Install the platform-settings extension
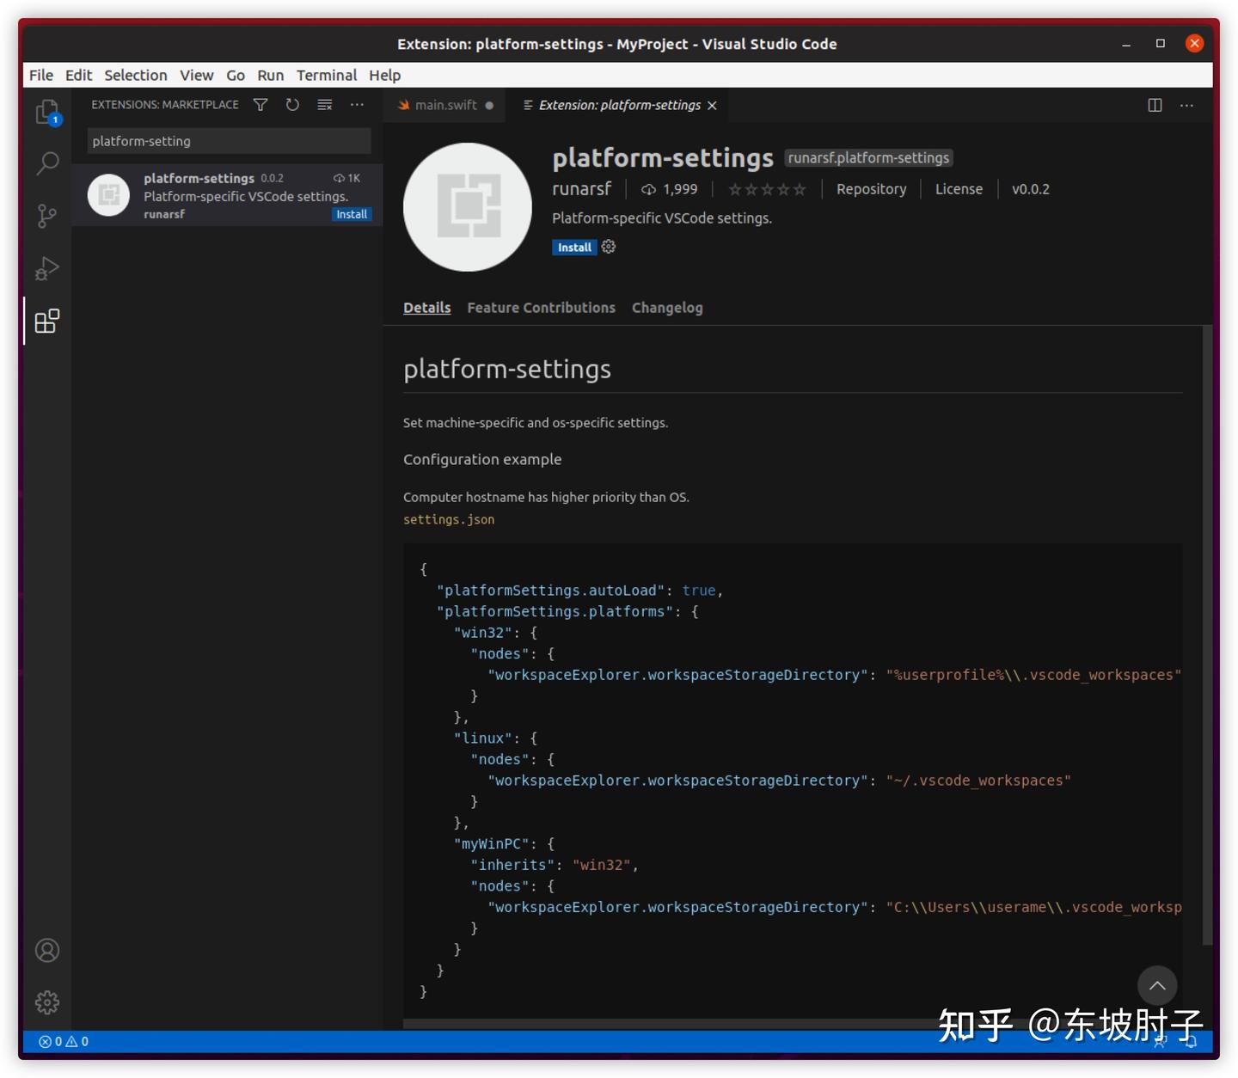The image size is (1238, 1078). click(x=573, y=247)
